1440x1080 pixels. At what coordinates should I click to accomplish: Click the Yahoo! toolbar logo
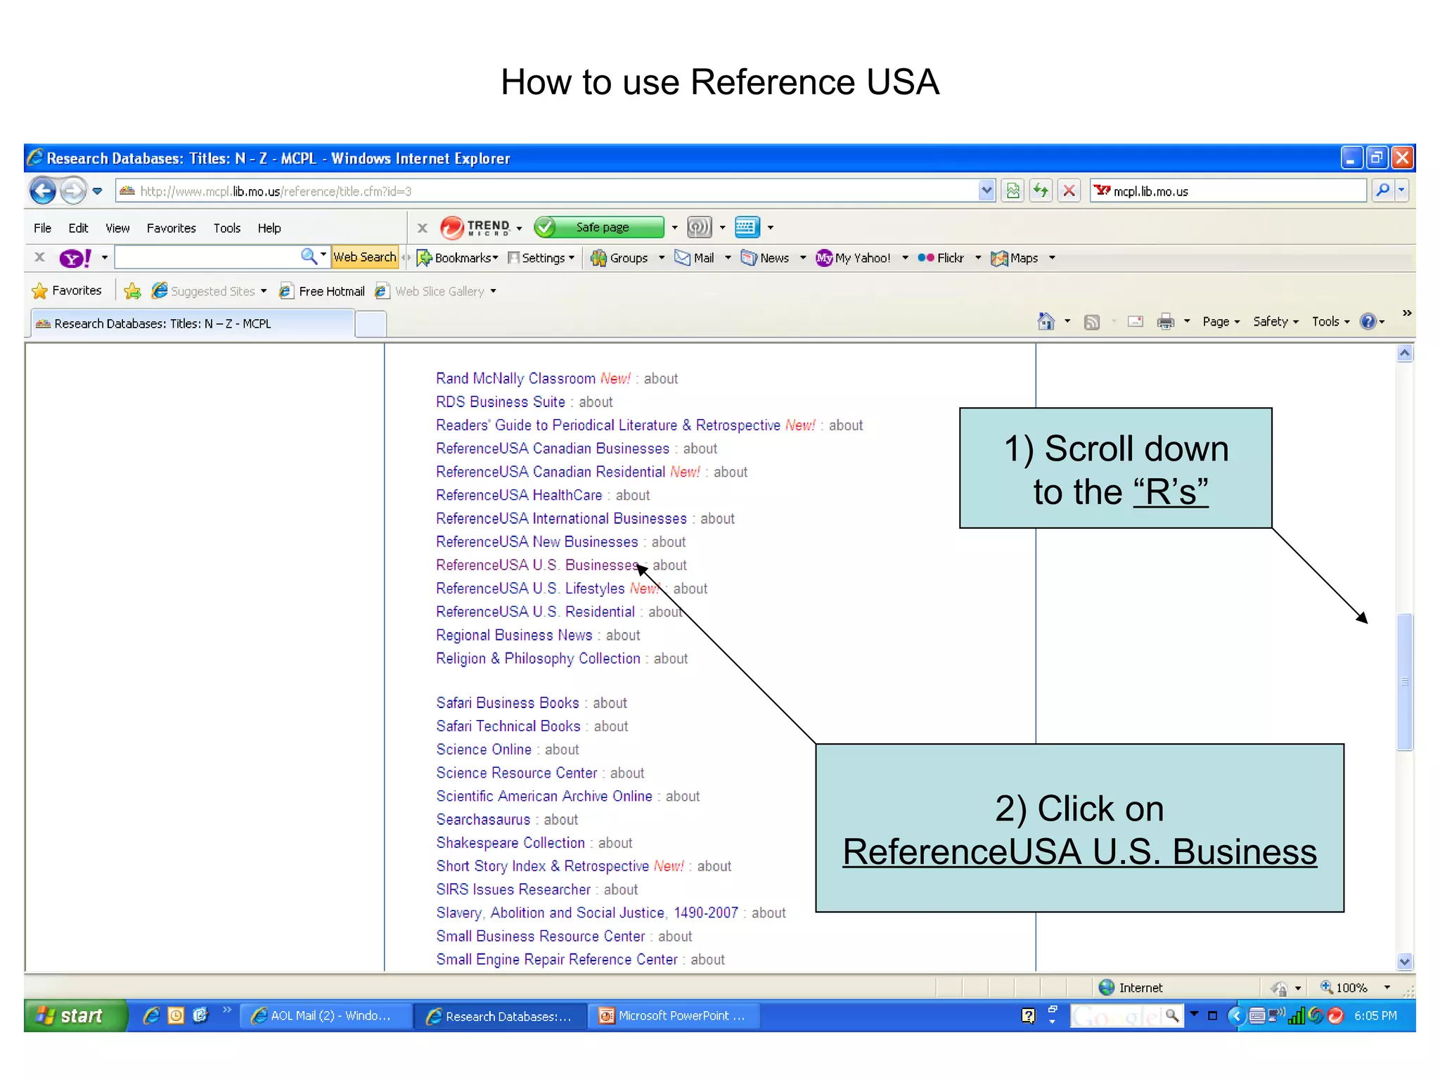tap(75, 258)
